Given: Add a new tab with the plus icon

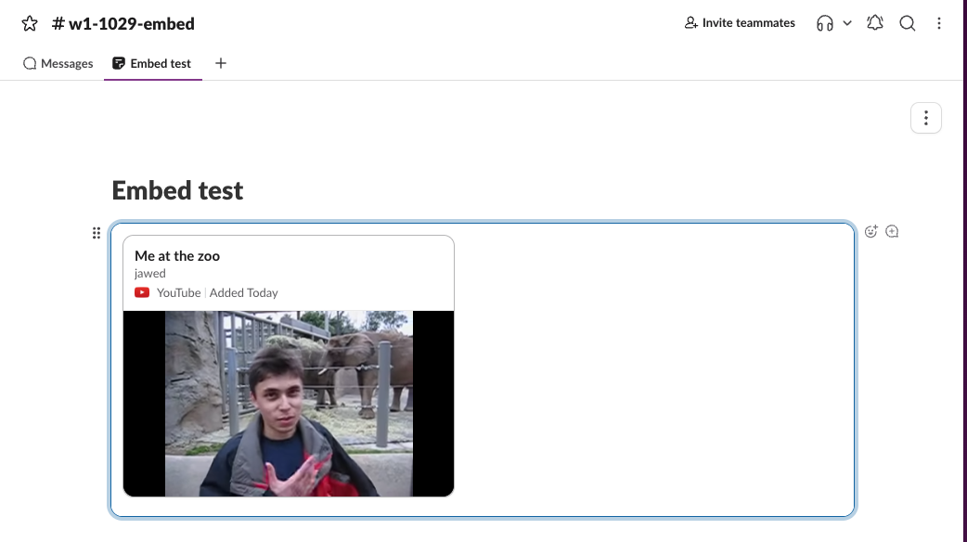Looking at the screenshot, I should [221, 63].
